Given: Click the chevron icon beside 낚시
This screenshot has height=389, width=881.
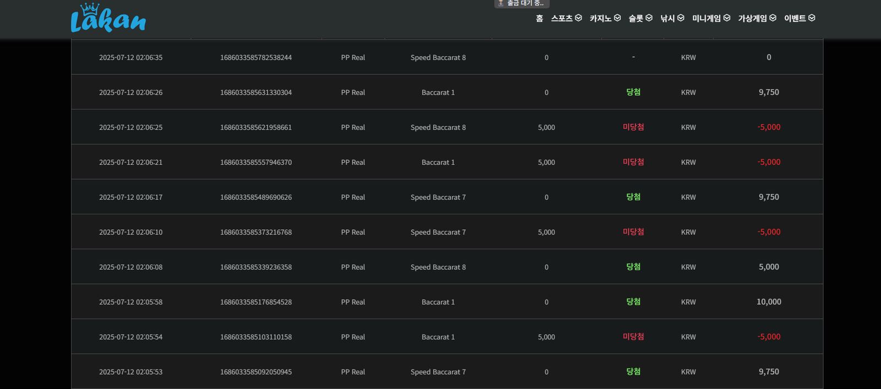Looking at the screenshot, I should [x=681, y=18].
